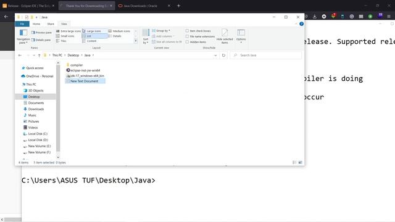The image size is (395, 222).
Task: Open 3D Objects in sidebar
Action: click(x=33, y=91)
